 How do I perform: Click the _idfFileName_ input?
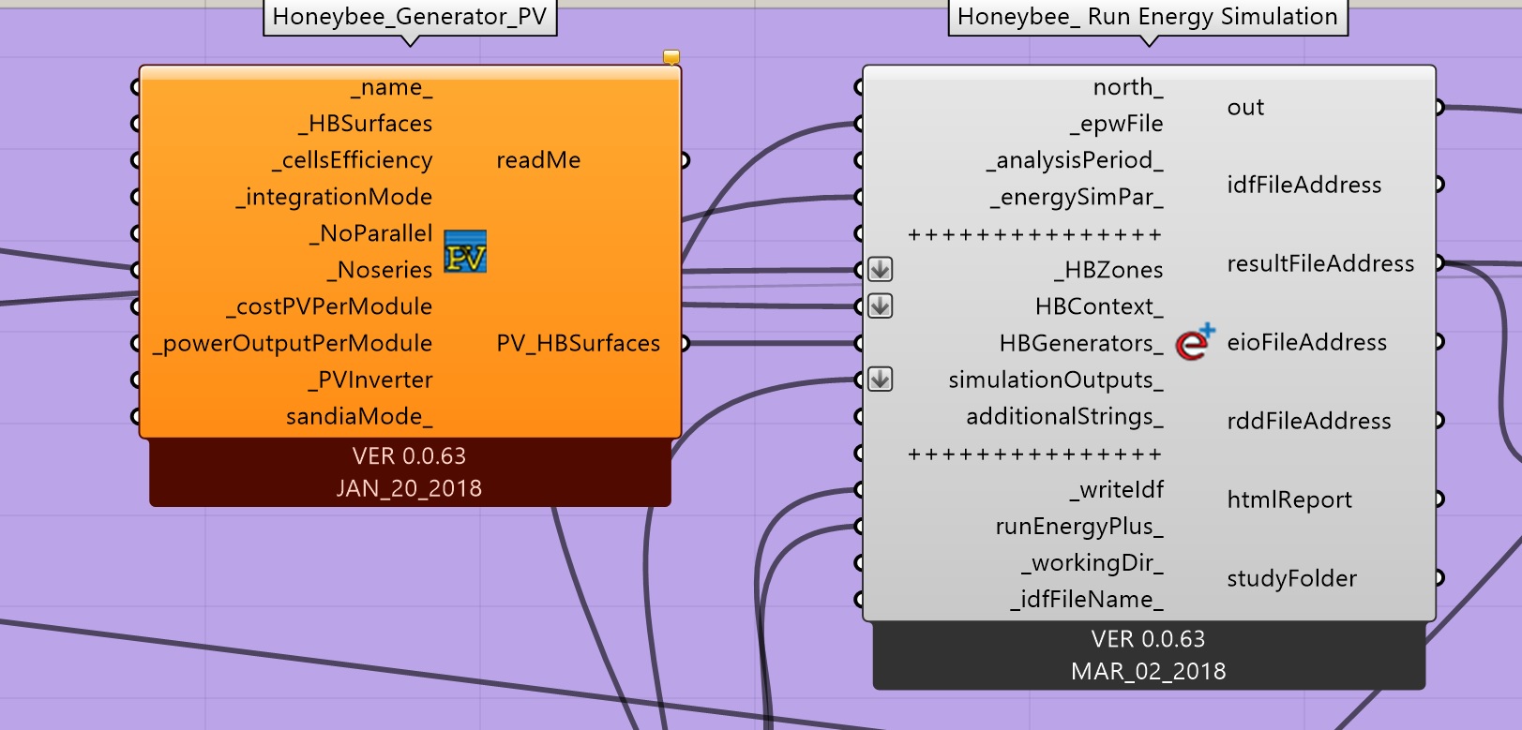(1087, 599)
